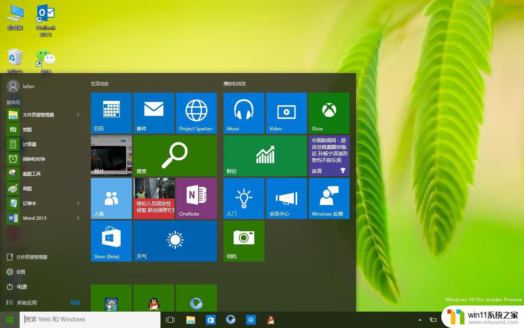Open the QQ icon on the taskbar
The height and width of the screenshot is (328, 524).
[271, 320]
